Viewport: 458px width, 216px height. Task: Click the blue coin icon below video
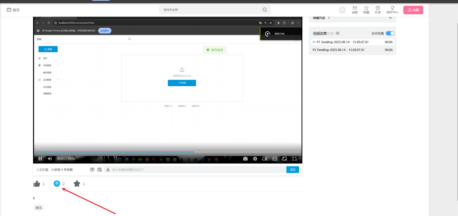coord(57,184)
